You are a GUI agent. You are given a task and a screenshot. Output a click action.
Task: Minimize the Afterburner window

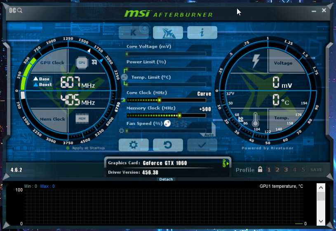click(314, 11)
